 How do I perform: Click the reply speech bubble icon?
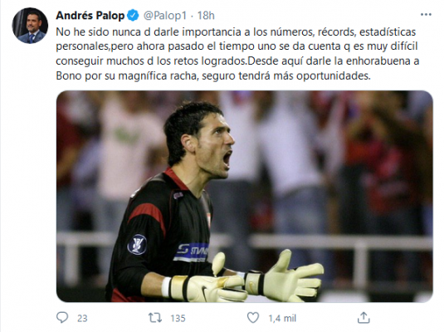click(62, 318)
